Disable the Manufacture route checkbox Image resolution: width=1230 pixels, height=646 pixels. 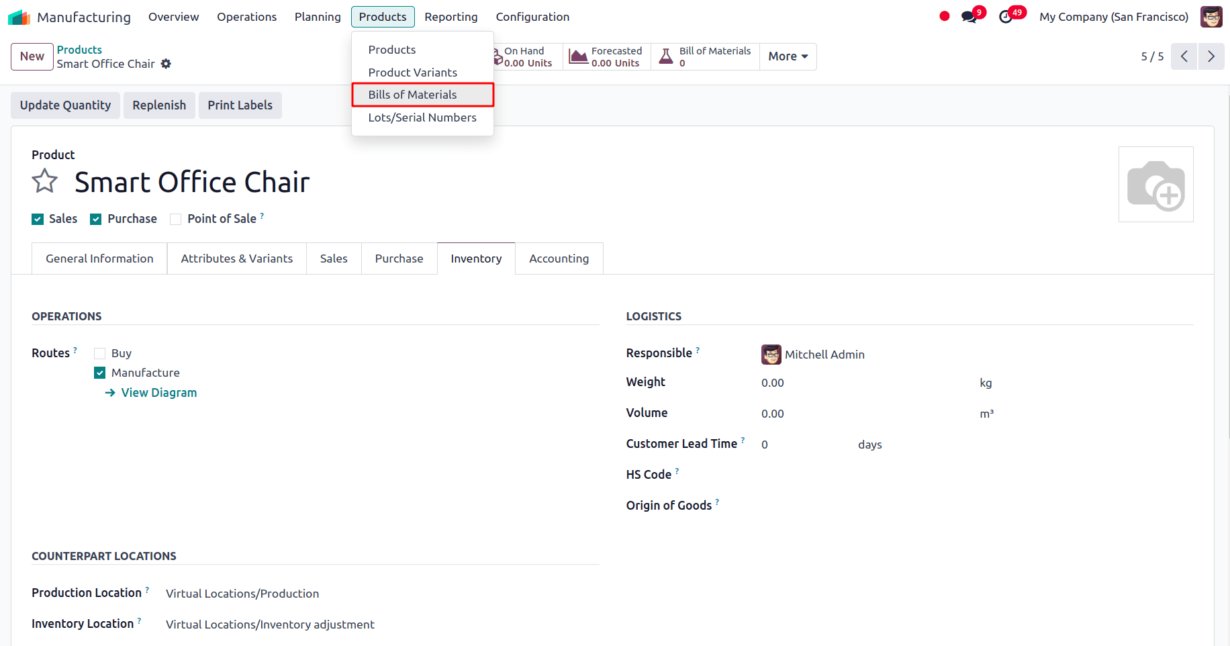click(x=99, y=372)
